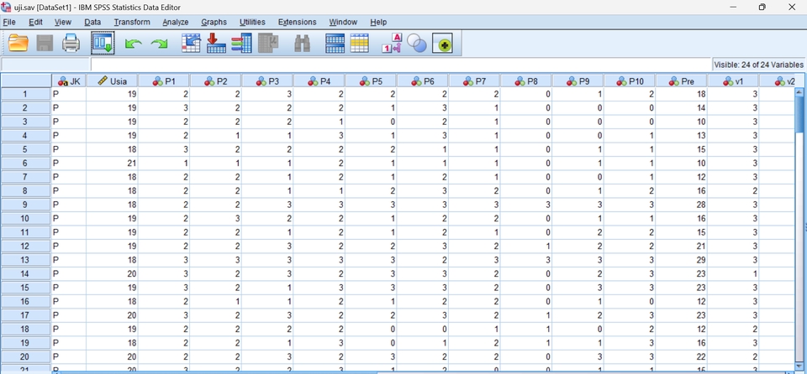807x374 pixels.
Task: Click Usia value 20 in row 14
Action: coord(112,274)
